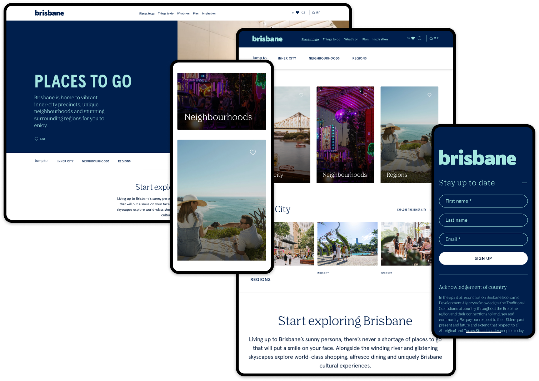Click the search magnifier in tablet header
Image resolution: width=539 pixels, height=381 pixels.
click(x=420, y=38)
